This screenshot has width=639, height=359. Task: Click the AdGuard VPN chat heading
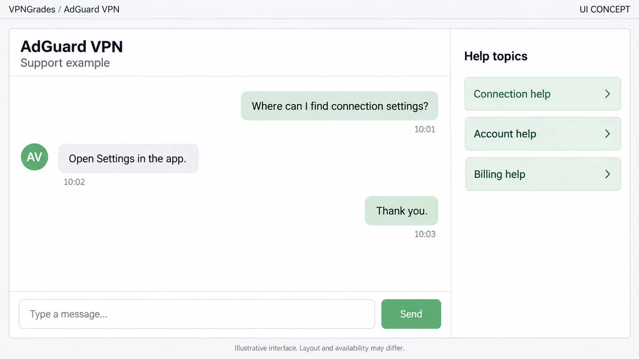pos(72,47)
